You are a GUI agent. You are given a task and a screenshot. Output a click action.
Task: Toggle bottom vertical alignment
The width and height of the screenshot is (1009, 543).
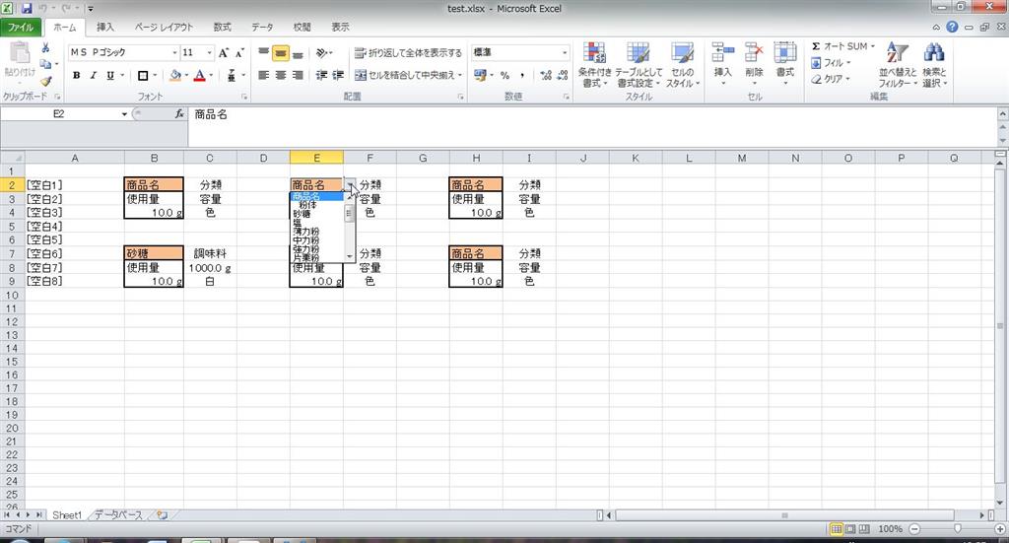pos(298,53)
